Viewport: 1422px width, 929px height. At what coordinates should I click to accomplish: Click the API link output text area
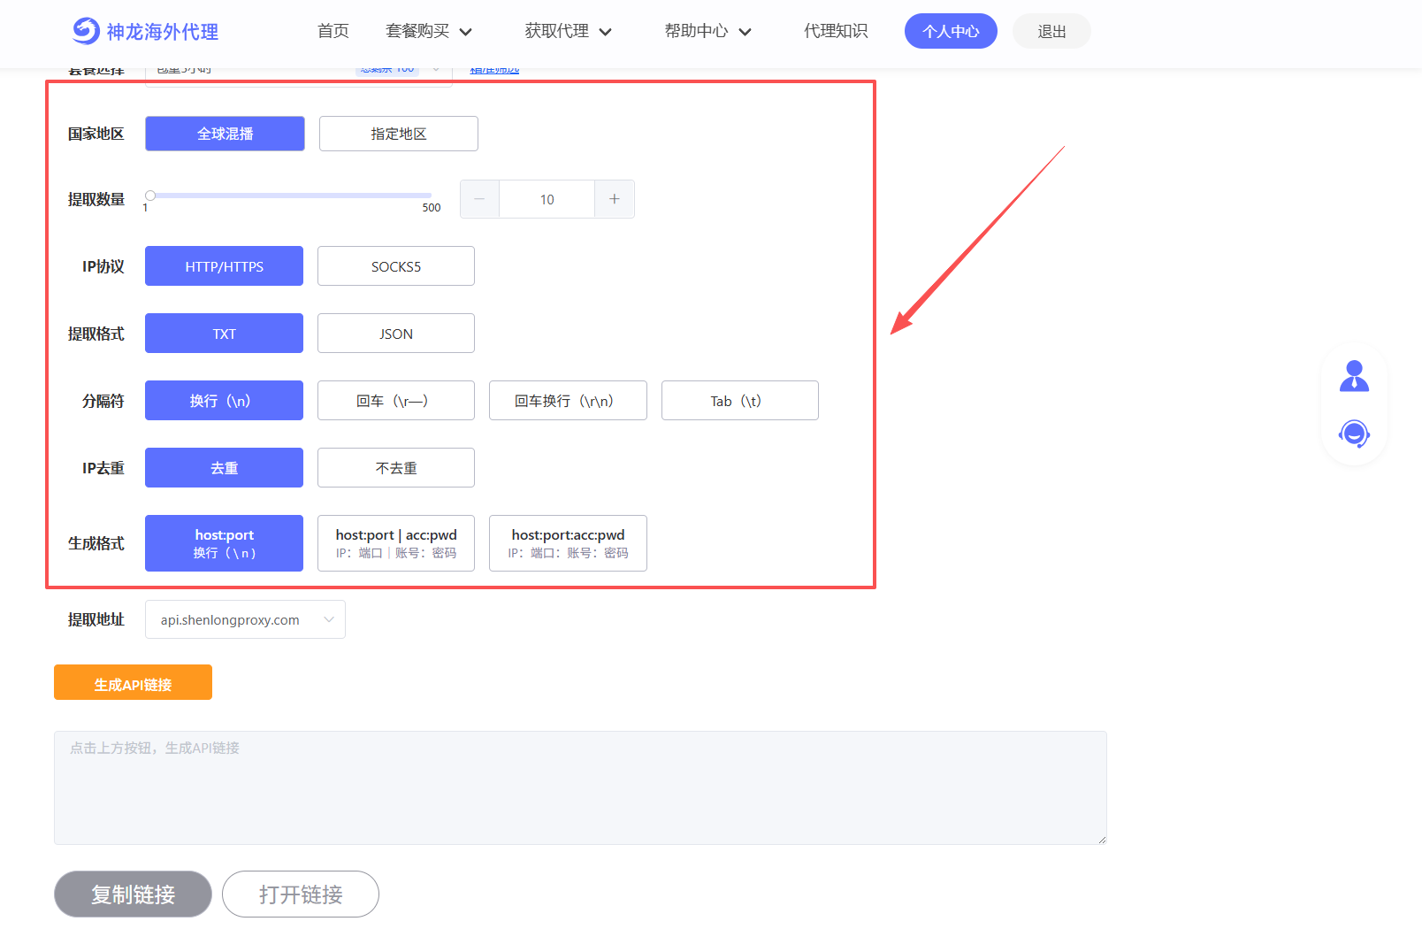(580, 787)
